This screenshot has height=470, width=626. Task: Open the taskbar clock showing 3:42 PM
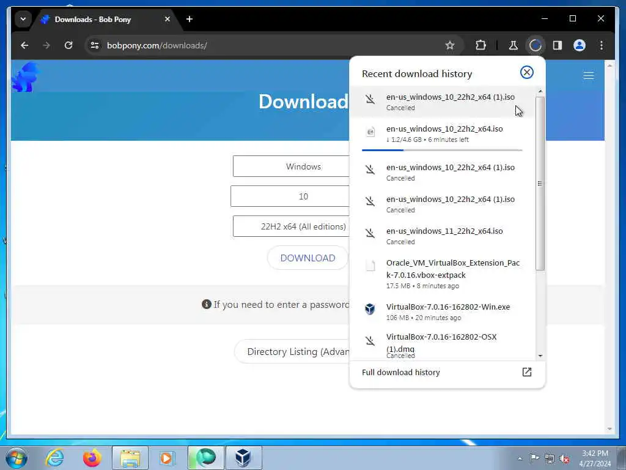pos(595,458)
